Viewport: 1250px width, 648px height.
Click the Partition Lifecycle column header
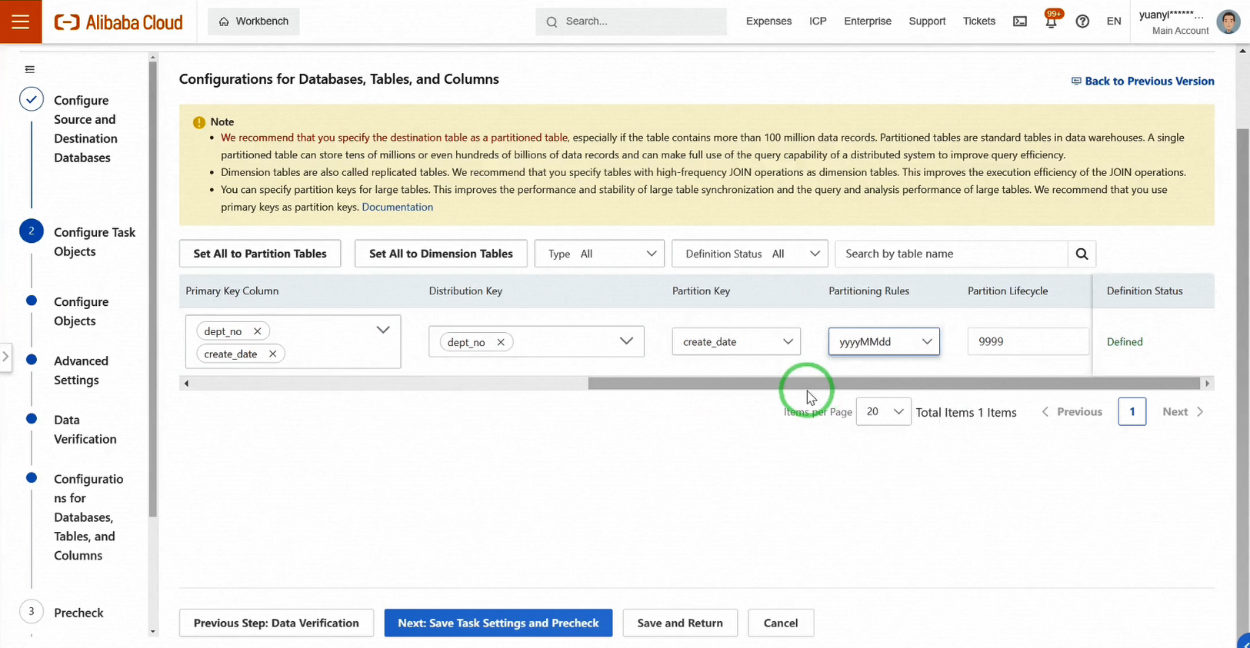pyautogui.click(x=1008, y=291)
